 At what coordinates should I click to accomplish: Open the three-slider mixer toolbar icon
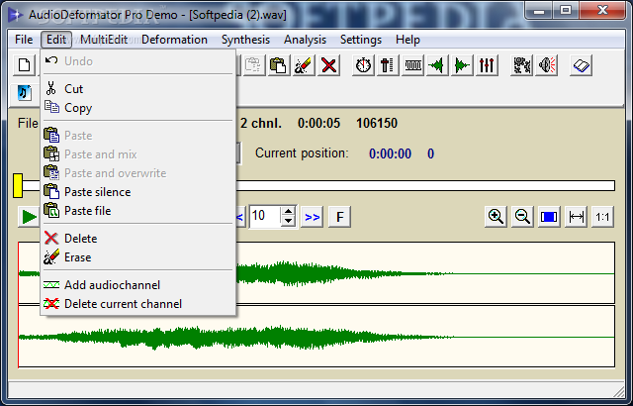coord(487,65)
